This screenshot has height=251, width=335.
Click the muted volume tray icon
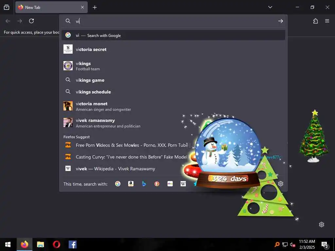pos(292,244)
